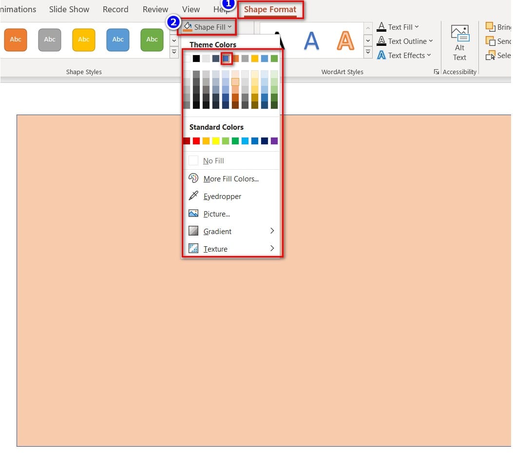
Task: Apply the orange outlined WordArt style
Action: click(345, 41)
